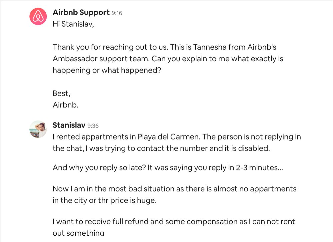Image resolution: width=333 pixels, height=242 pixels.
Task: Click the partially hidden "out something" line
Action: (78, 233)
